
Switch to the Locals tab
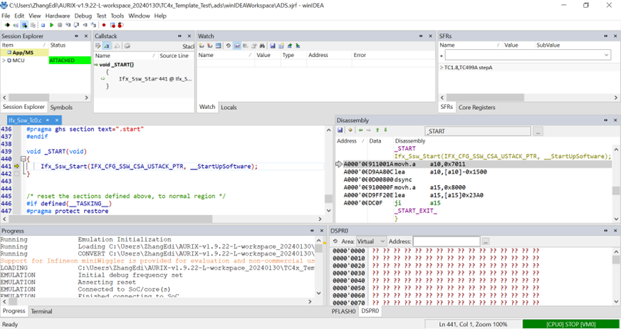pyautogui.click(x=229, y=108)
